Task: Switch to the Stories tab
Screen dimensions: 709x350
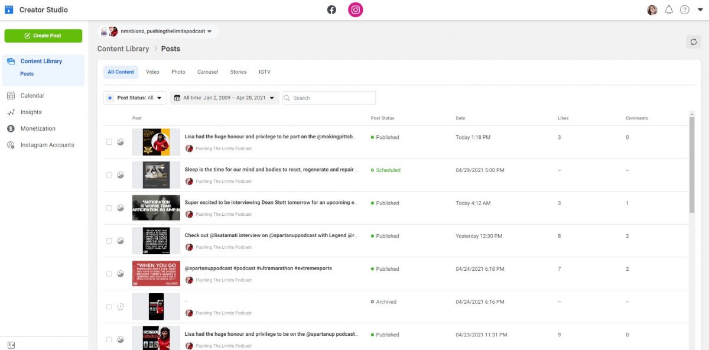Action: point(238,72)
